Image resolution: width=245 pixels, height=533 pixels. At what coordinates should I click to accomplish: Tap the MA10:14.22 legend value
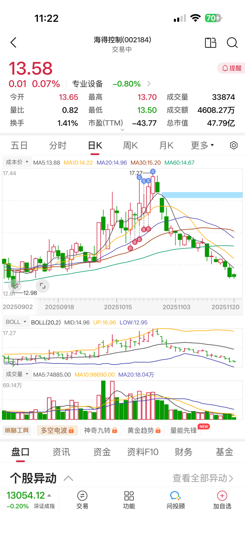pyautogui.click(x=78, y=163)
